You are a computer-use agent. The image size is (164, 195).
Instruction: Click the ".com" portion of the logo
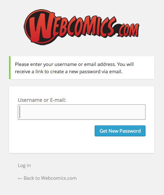click(x=128, y=30)
